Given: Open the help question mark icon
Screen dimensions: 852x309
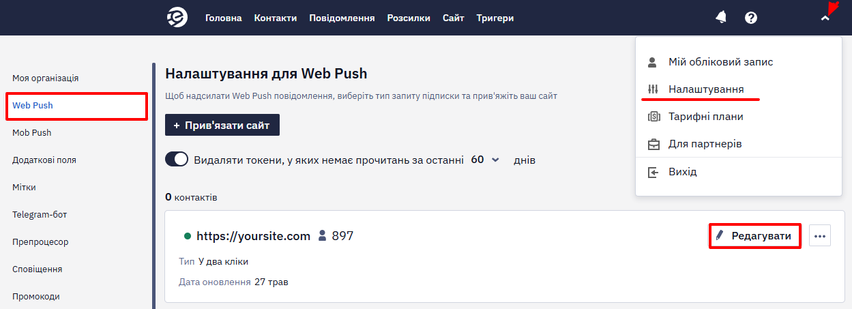Looking at the screenshot, I should pos(751,18).
